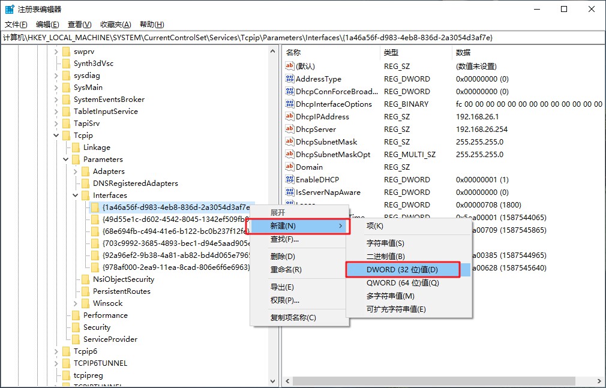Click the binary icon next to EnableDHCP
This screenshot has height=388, width=606.
(289, 179)
